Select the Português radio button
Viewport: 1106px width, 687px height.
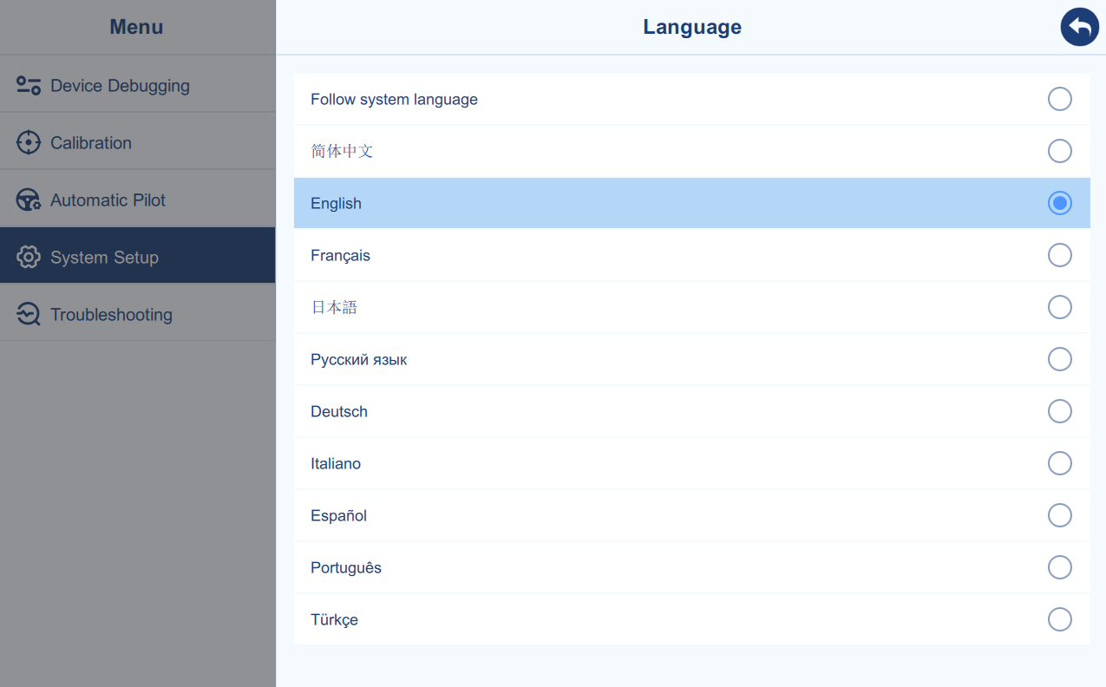[x=1059, y=567]
